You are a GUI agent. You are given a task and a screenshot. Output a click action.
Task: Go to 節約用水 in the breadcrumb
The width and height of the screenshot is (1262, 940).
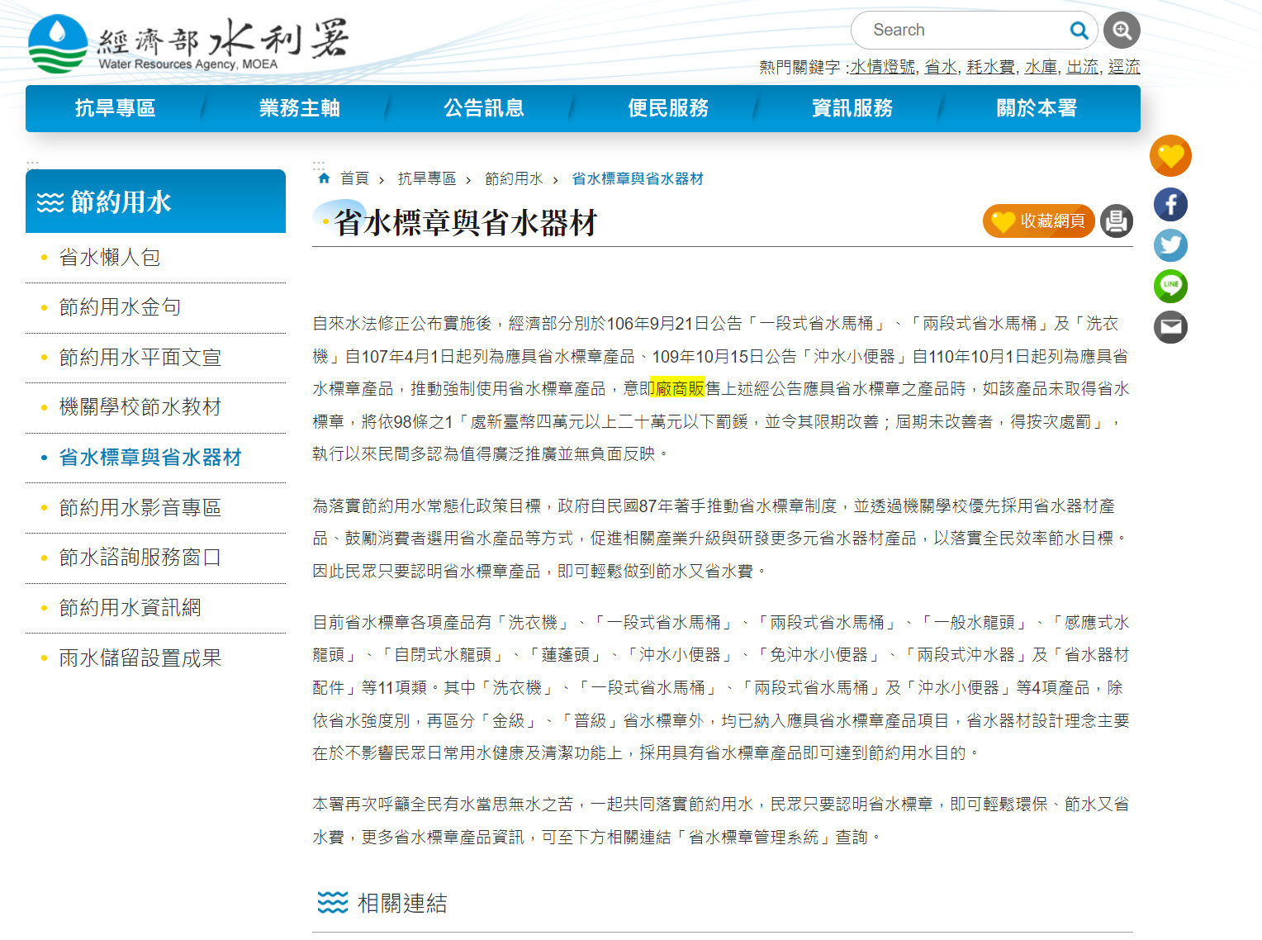tap(514, 178)
